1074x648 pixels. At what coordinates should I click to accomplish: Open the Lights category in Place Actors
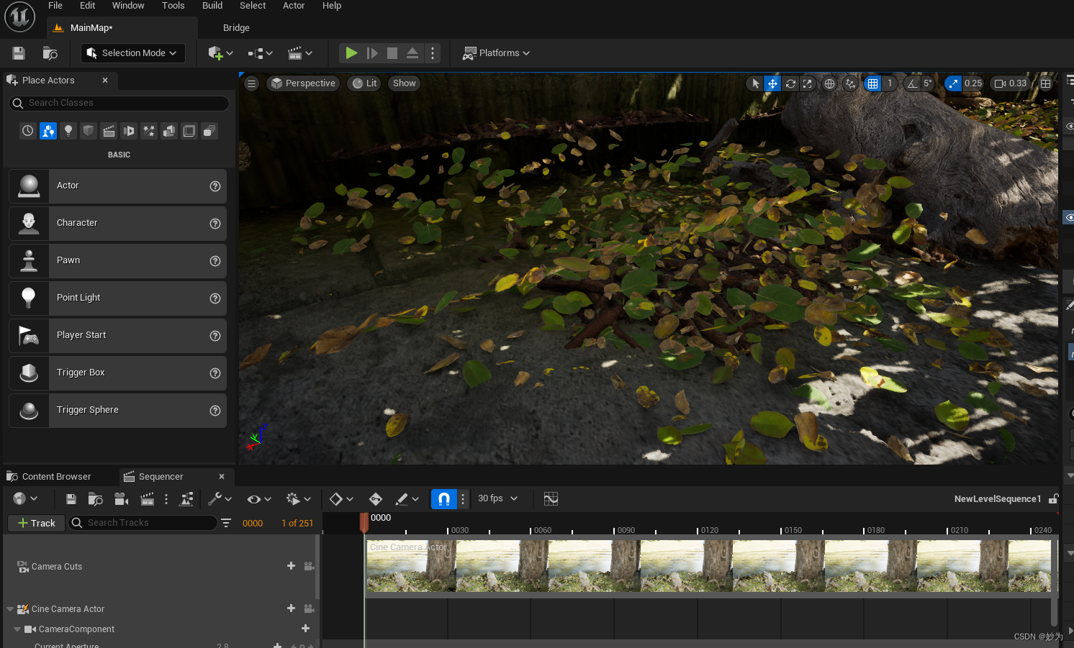tap(68, 131)
